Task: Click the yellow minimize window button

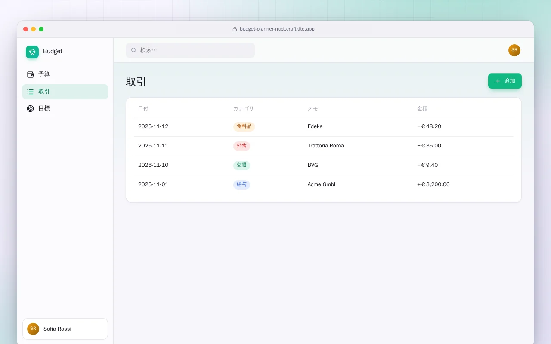Action: [33, 29]
